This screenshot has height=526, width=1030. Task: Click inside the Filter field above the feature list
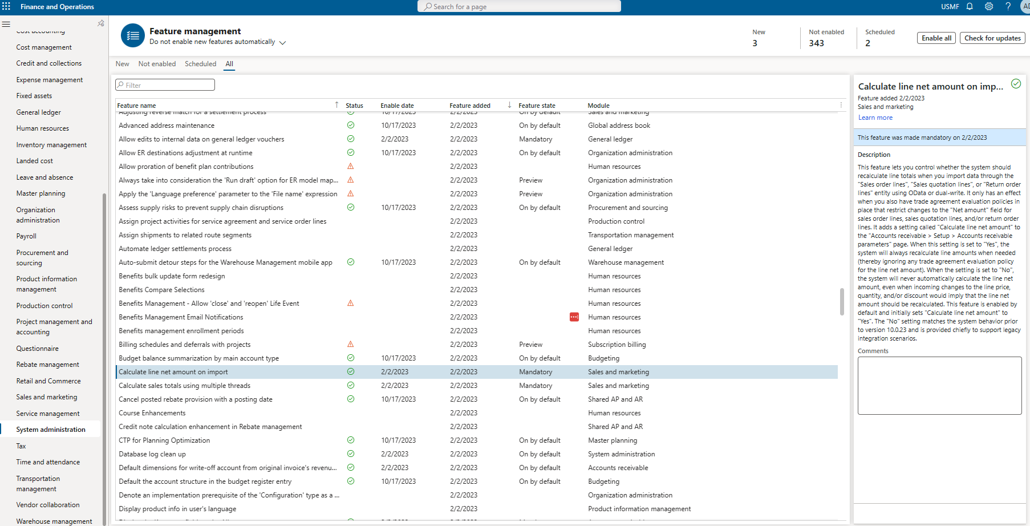click(165, 84)
